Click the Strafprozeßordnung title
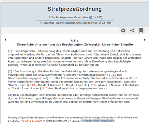Viewport: 149px width, 124px height. click(x=75, y=9)
